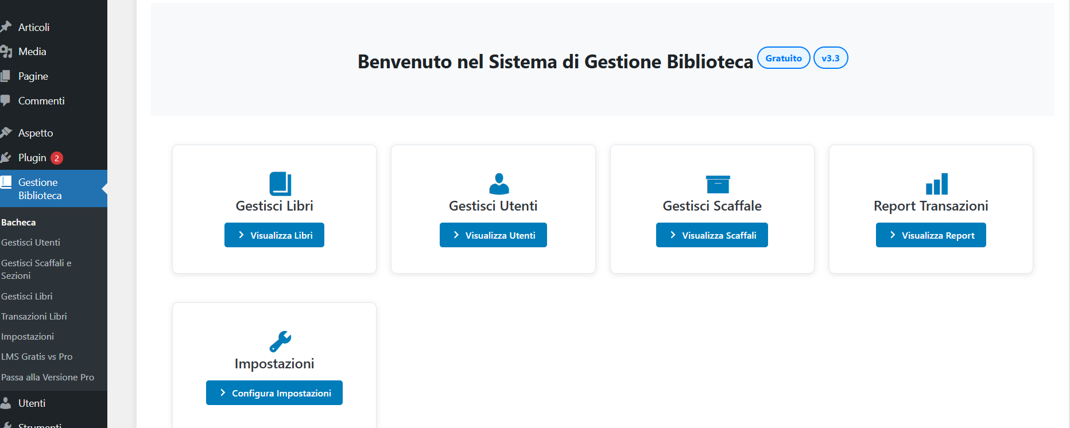
Task: Open the Media menu in the sidebar
Action: (x=32, y=52)
